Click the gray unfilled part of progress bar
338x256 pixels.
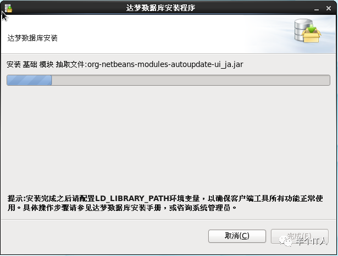click(x=191, y=80)
